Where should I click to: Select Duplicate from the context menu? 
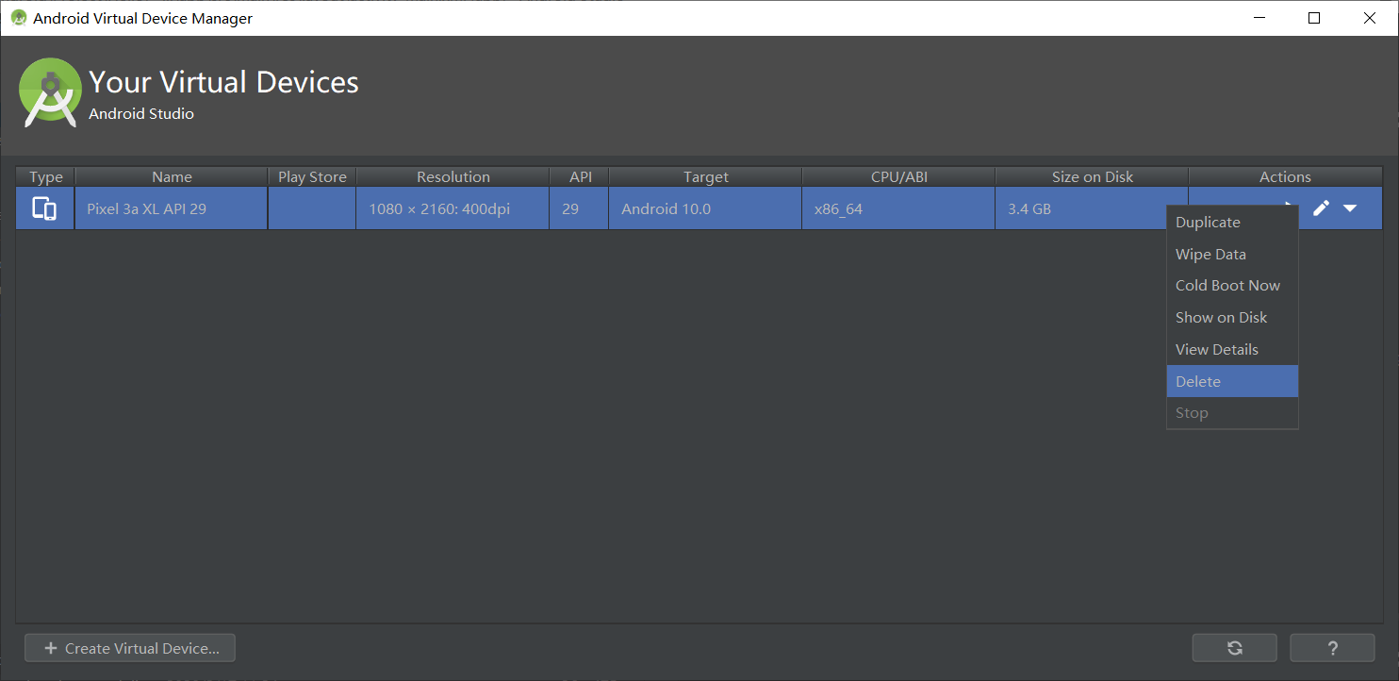(1232, 223)
